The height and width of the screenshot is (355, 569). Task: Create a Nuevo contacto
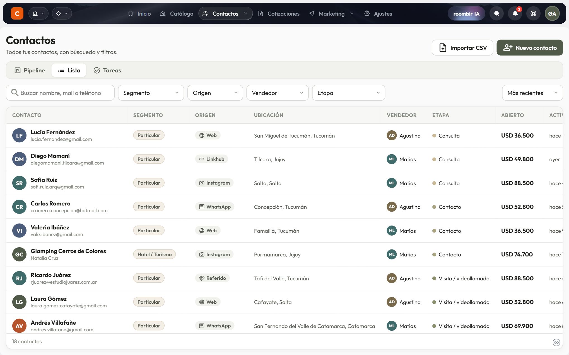tap(530, 48)
